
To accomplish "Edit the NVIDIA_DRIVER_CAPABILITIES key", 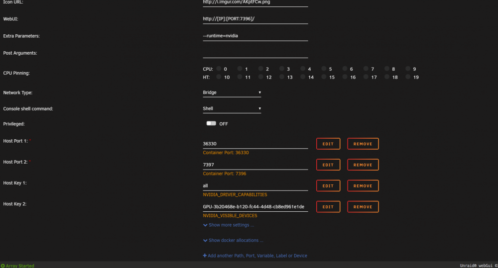I will tap(328, 185).
